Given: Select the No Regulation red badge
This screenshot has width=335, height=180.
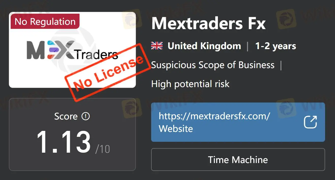Looking at the screenshot, I should coord(45,21).
